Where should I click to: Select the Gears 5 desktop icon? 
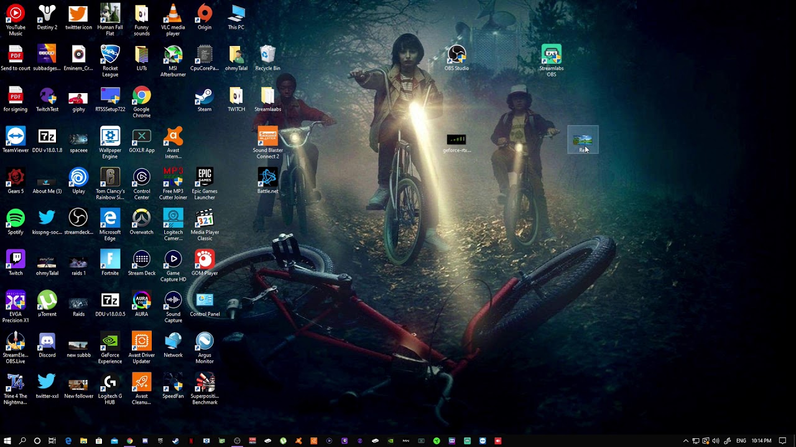[x=16, y=181]
